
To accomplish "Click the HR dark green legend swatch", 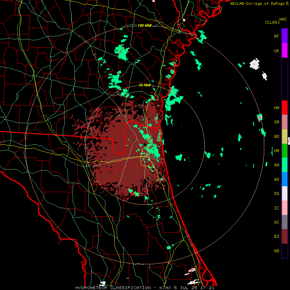I will 285,151.
